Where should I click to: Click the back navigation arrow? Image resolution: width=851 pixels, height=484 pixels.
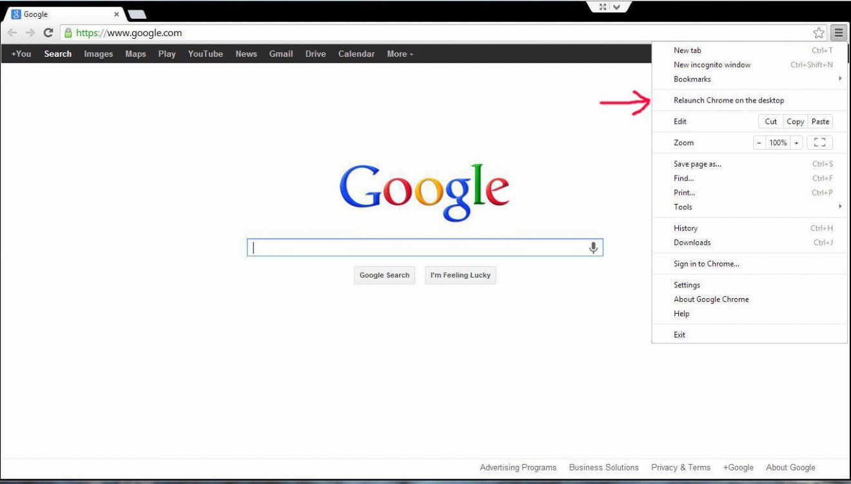click(x=12, y=33)
